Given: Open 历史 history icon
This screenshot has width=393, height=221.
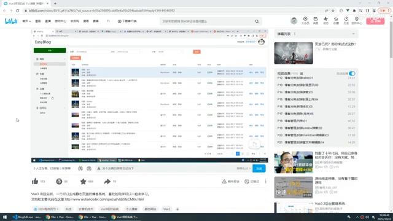Looking at the screenshot, I should point(346,20).
